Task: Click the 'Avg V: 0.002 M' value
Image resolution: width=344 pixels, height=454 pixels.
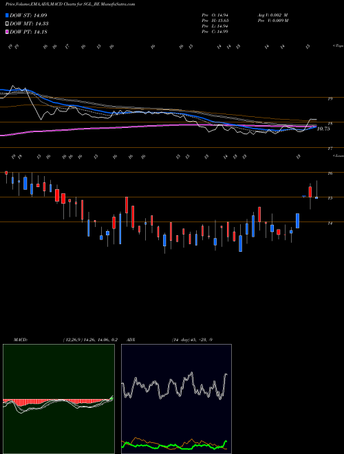Action: point(272,15)
